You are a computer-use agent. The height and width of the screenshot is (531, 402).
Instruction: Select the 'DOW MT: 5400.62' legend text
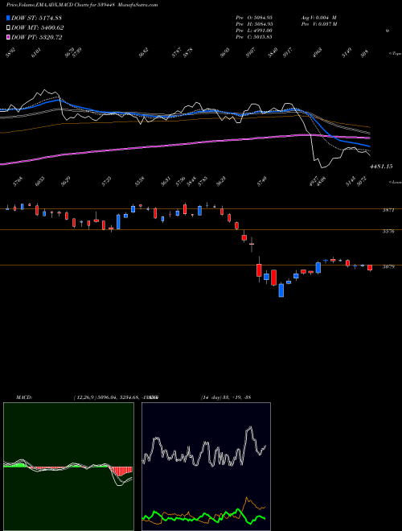(37, 28)
